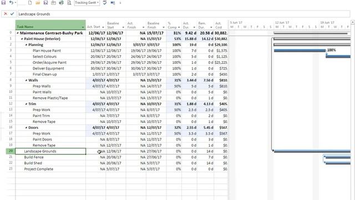Open Rem. Dur. column filter dropdown
Screen dimensions: 355x200
coord(211,27)
